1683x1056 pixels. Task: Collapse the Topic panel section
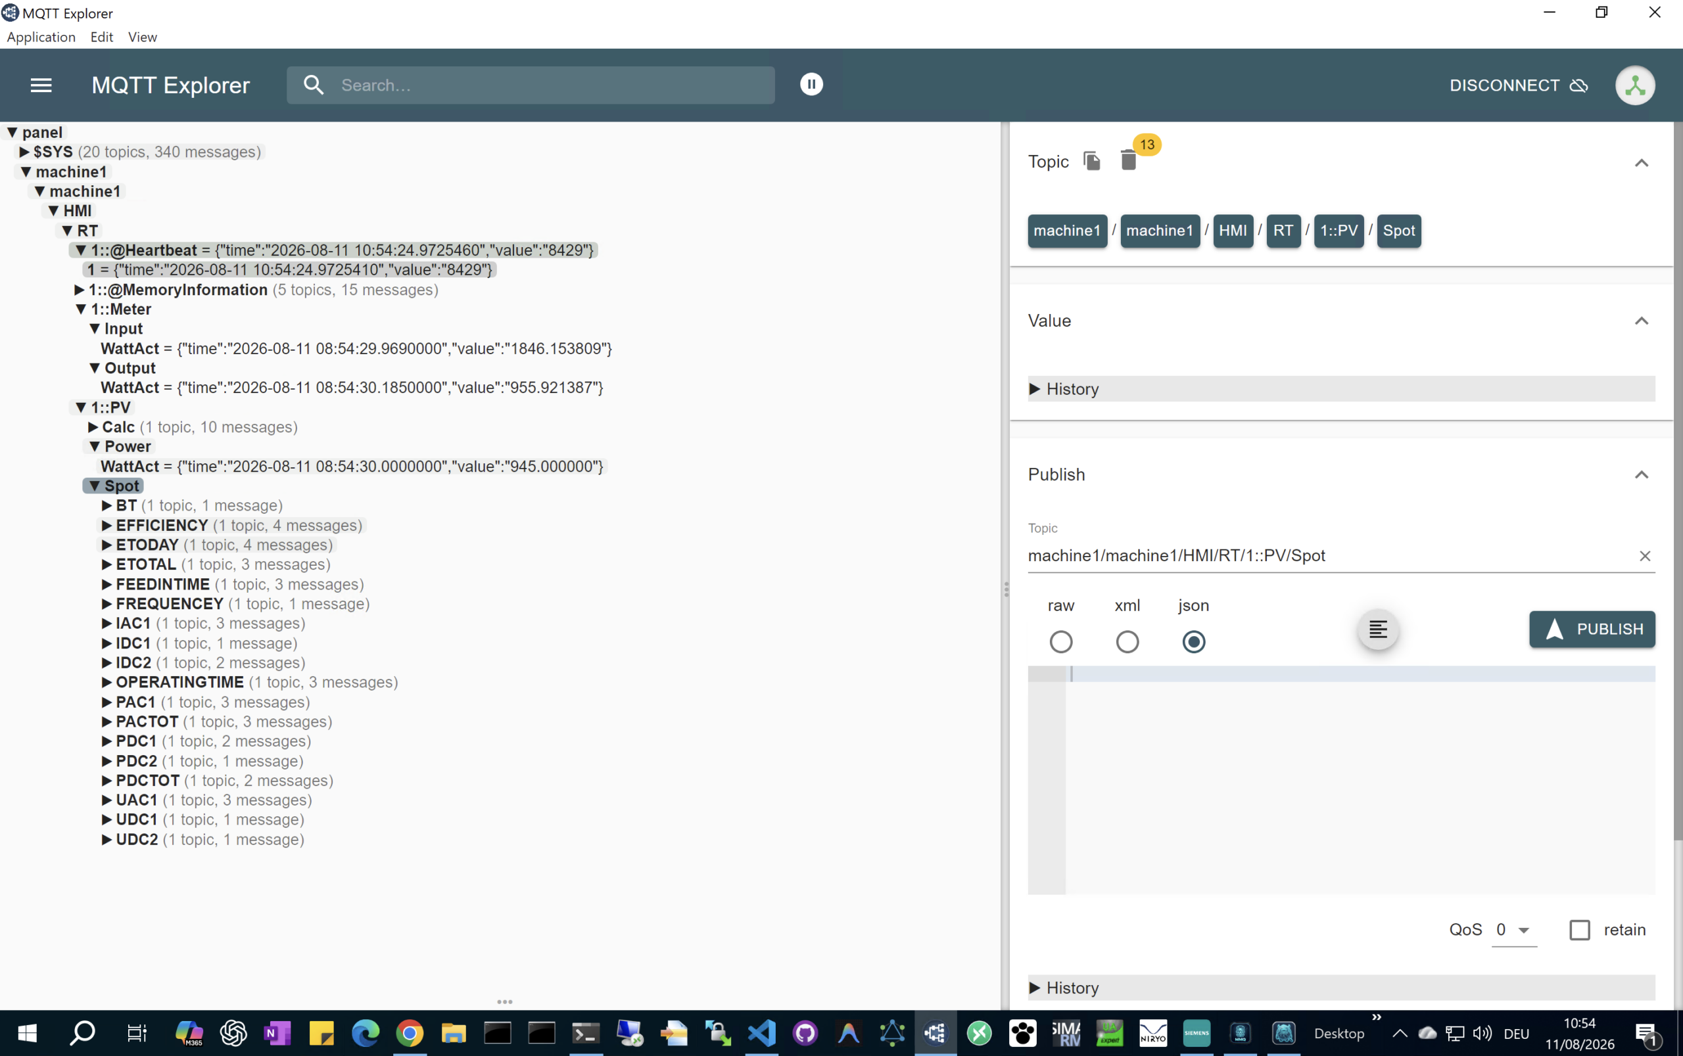pyautogui.click(x=1641, y=163)
